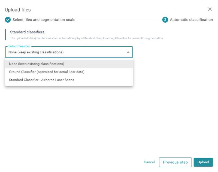The height and width of the screenshot is (172, 218).
Task: Click the completed step 1 checkmark icon
Action: click(8, 20)
